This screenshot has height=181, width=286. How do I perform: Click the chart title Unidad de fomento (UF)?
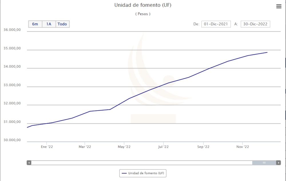[x=143, y=5]
